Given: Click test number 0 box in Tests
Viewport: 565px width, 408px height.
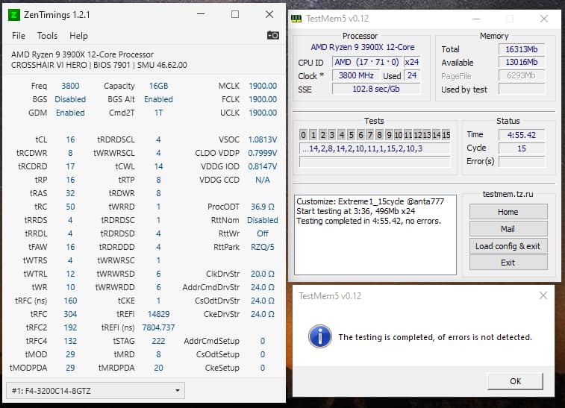Looking at the screenshot, I should coord(304,135).
